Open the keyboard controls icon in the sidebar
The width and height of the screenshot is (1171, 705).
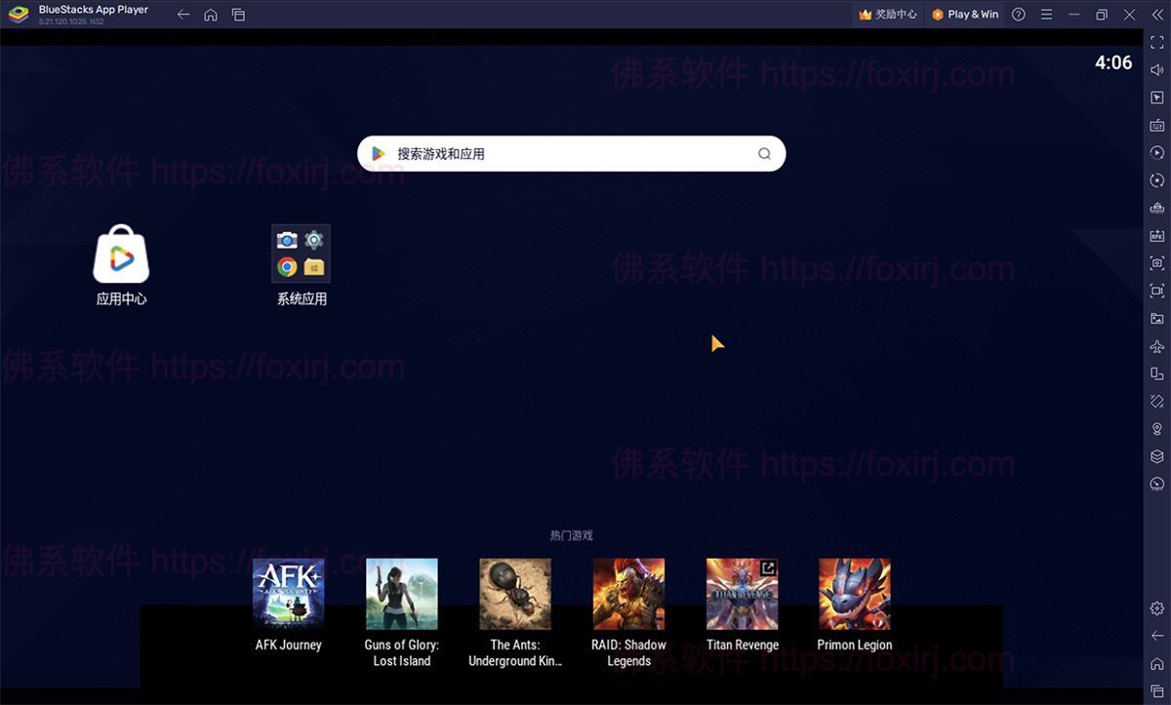pos(1156,125)
